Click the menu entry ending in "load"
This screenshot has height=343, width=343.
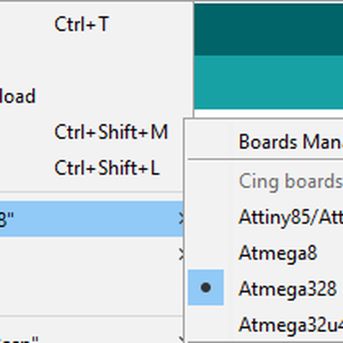point(17,96)
